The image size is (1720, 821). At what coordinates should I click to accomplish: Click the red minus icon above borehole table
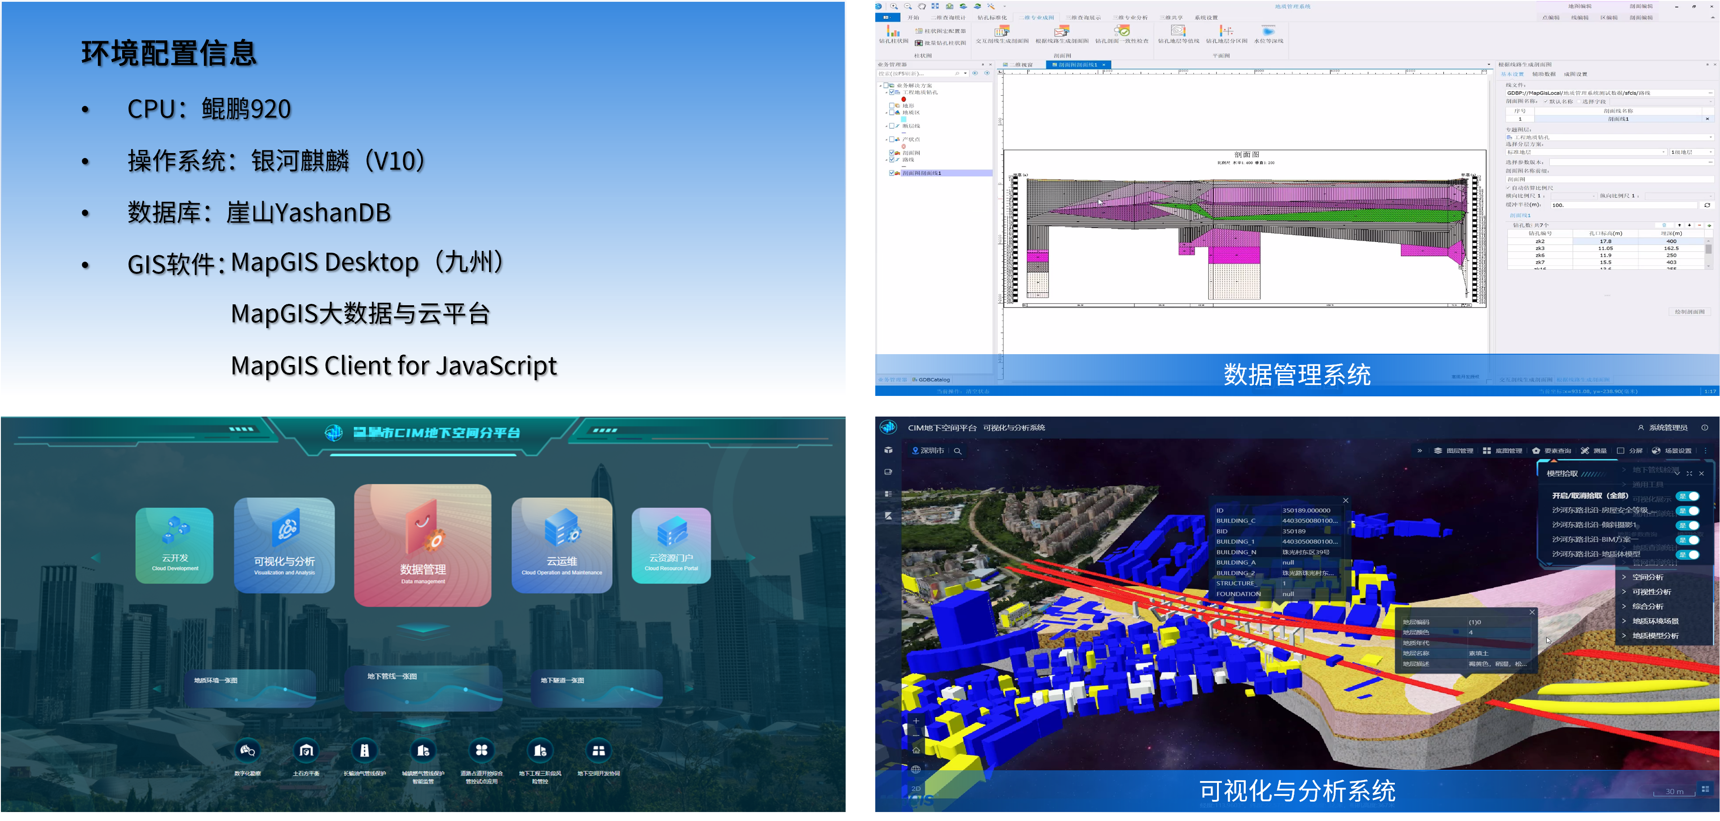point(1699,225)
